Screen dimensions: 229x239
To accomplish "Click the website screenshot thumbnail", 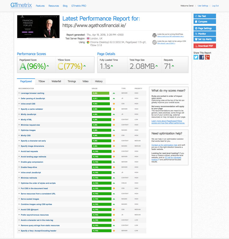I will pos(38,27).
